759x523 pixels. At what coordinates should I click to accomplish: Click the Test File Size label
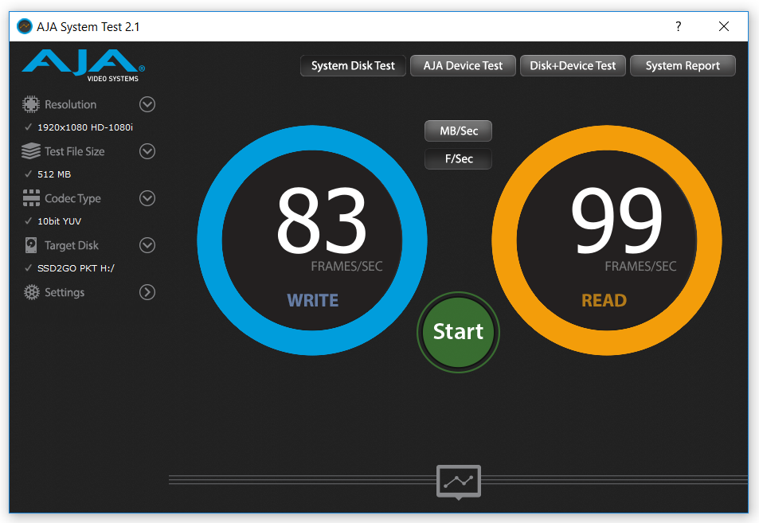tap(75, 151)
